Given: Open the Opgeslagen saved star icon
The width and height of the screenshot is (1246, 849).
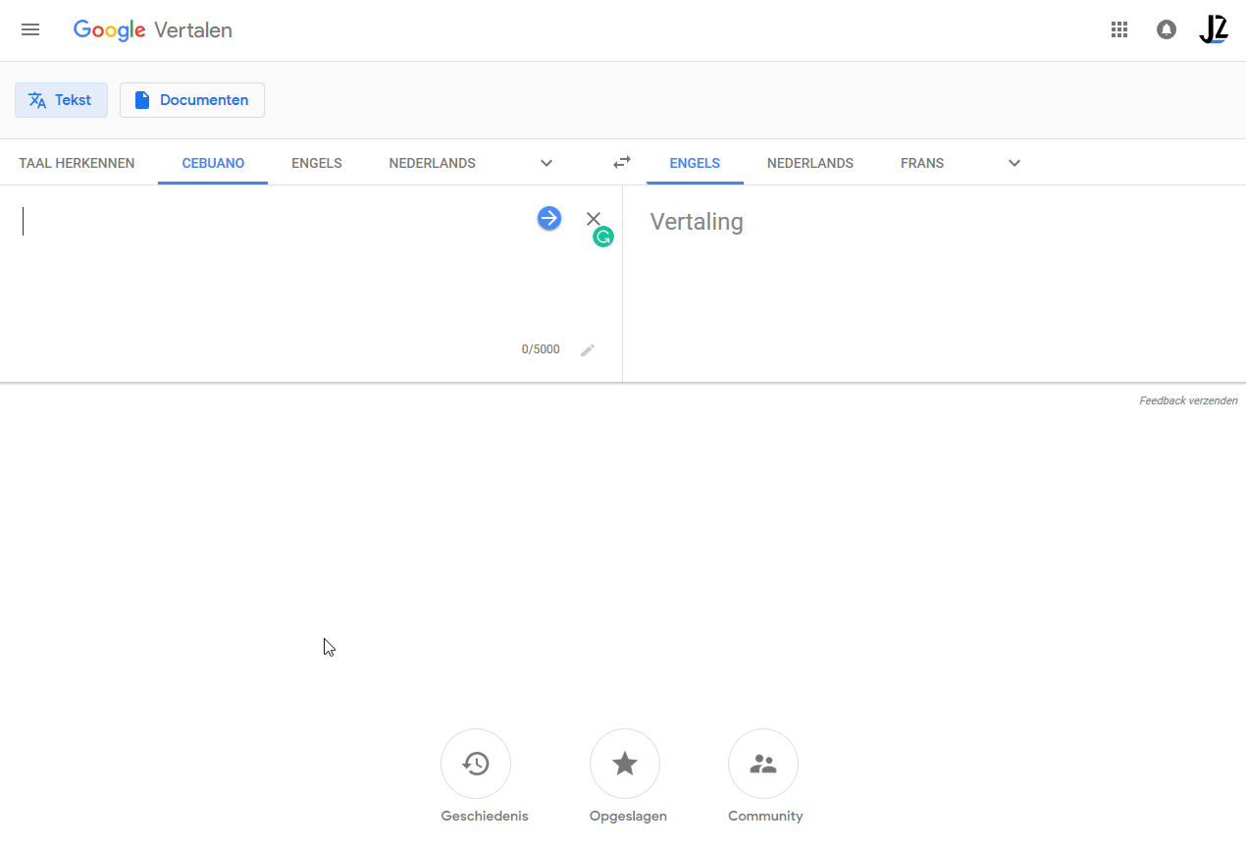Looking at the screenshot, I should pyautogui.click(x=625, y=764).
